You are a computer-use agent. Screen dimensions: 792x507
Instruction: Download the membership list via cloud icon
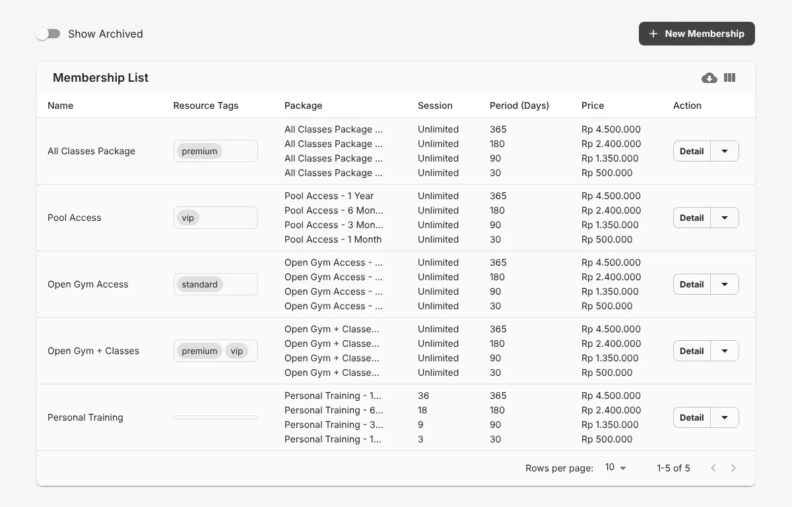pos(709,78)
